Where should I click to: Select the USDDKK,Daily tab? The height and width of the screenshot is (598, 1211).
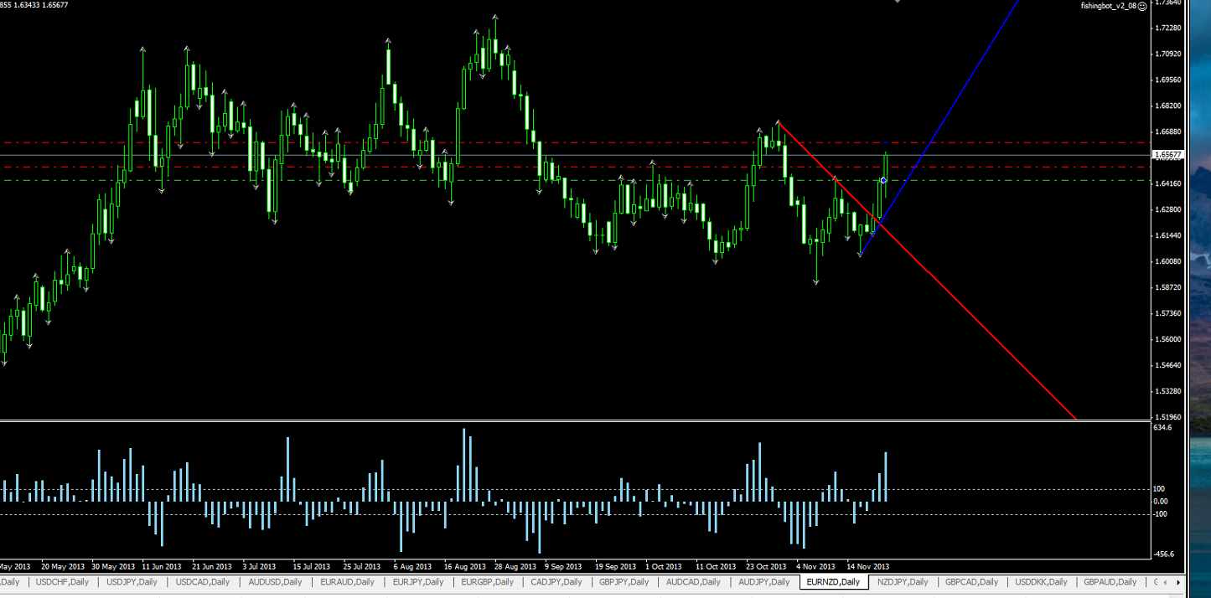tap(1041, 582)
